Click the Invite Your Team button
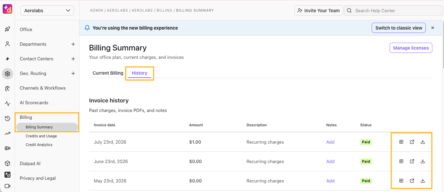444x192 pixels. 319,10
